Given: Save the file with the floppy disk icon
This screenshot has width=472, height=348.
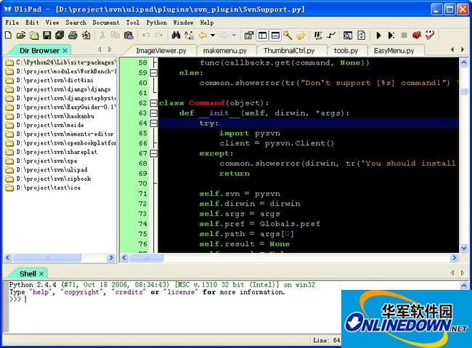Looking at the screenshot, I should coord(47,36).
